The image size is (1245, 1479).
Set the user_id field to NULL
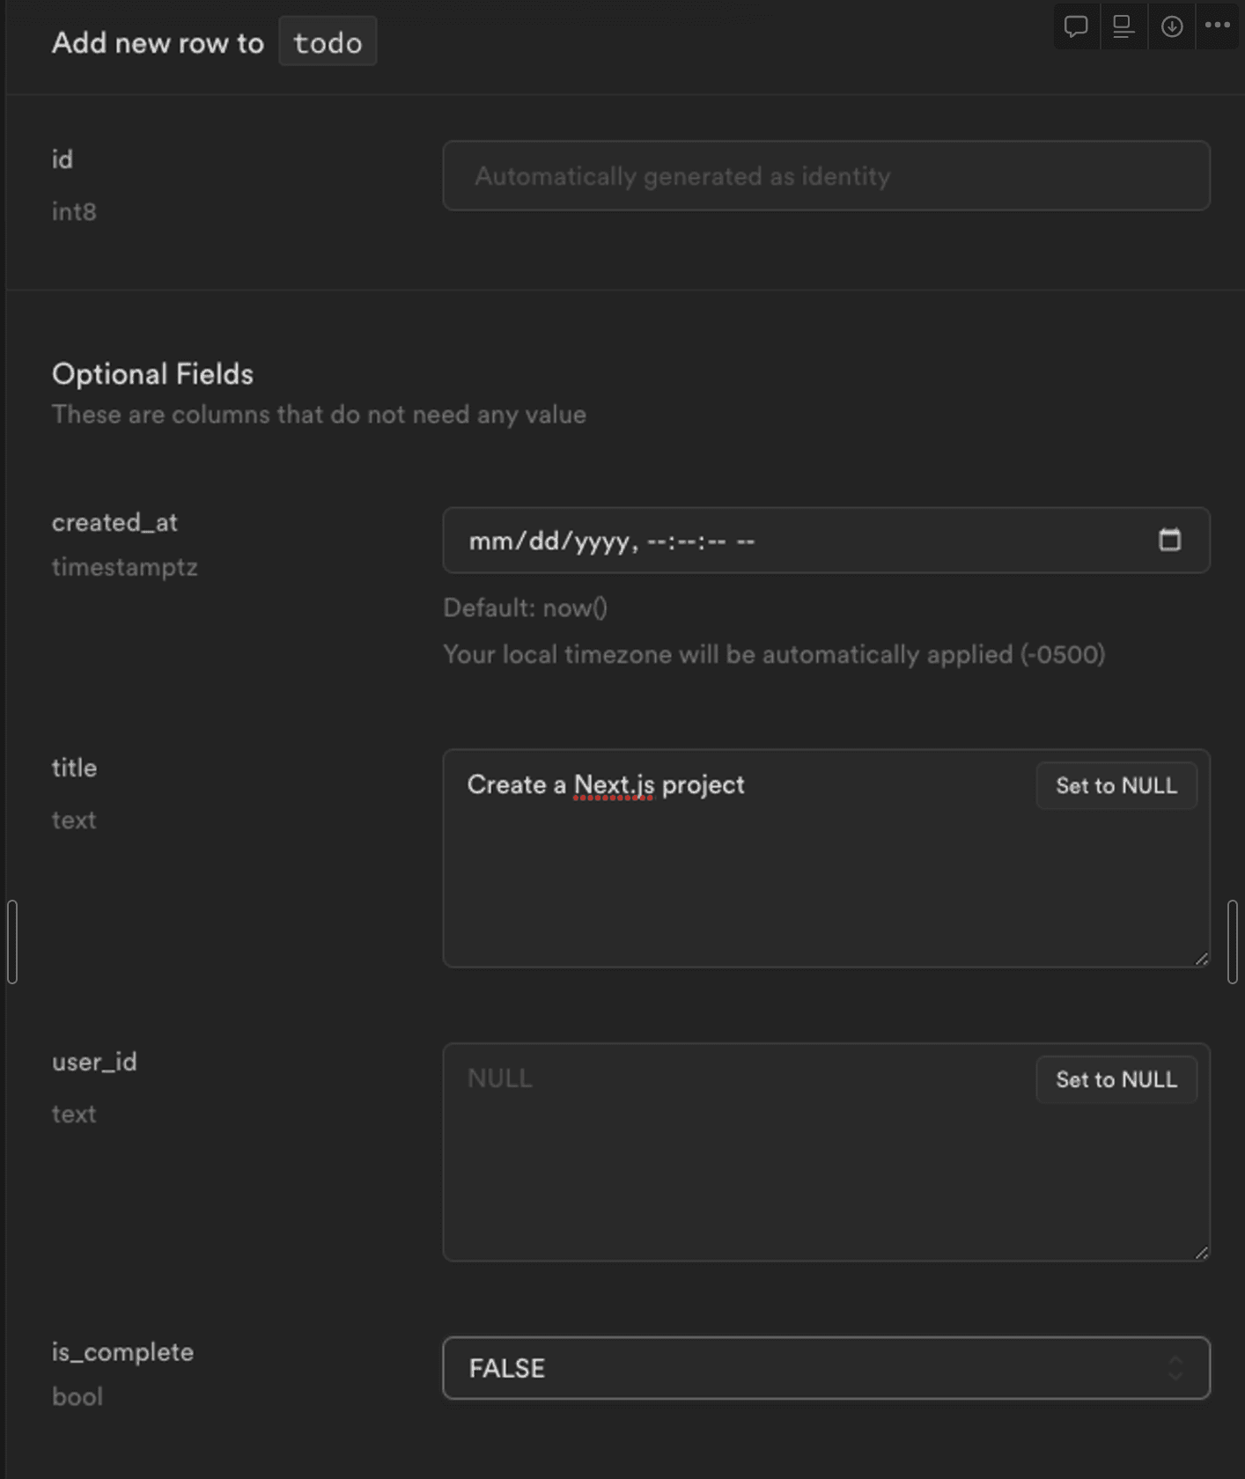(x=1116, y=1079)
